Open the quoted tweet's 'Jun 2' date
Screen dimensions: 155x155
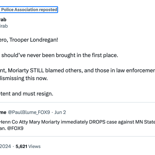tap(60, 112)
